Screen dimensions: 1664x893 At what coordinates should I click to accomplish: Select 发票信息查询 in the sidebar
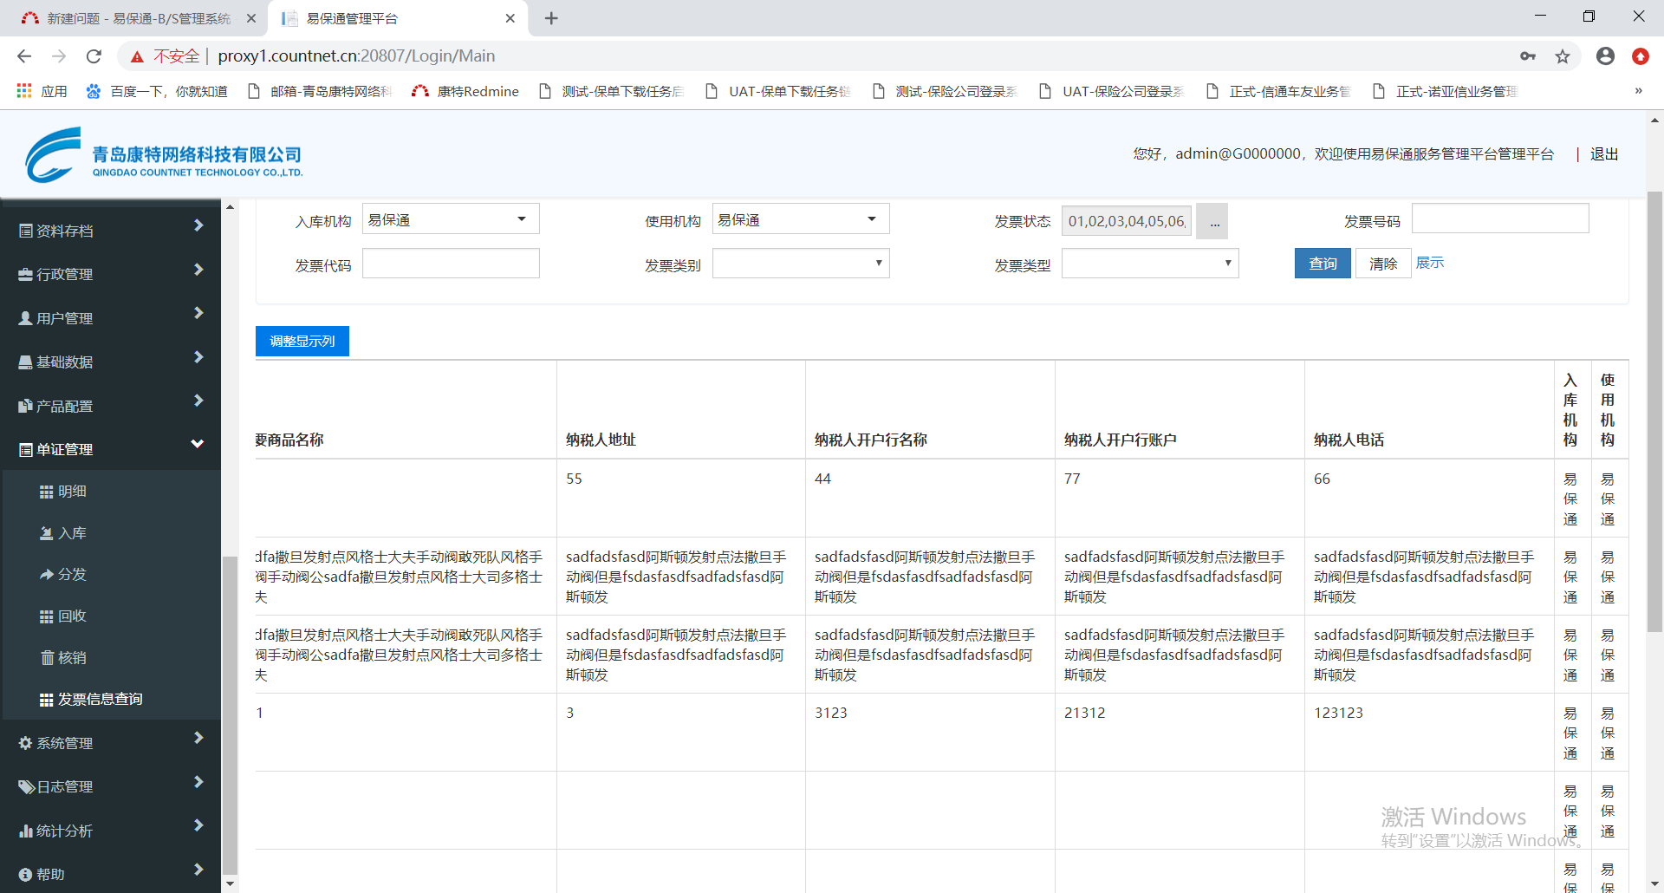coord(100,699)
